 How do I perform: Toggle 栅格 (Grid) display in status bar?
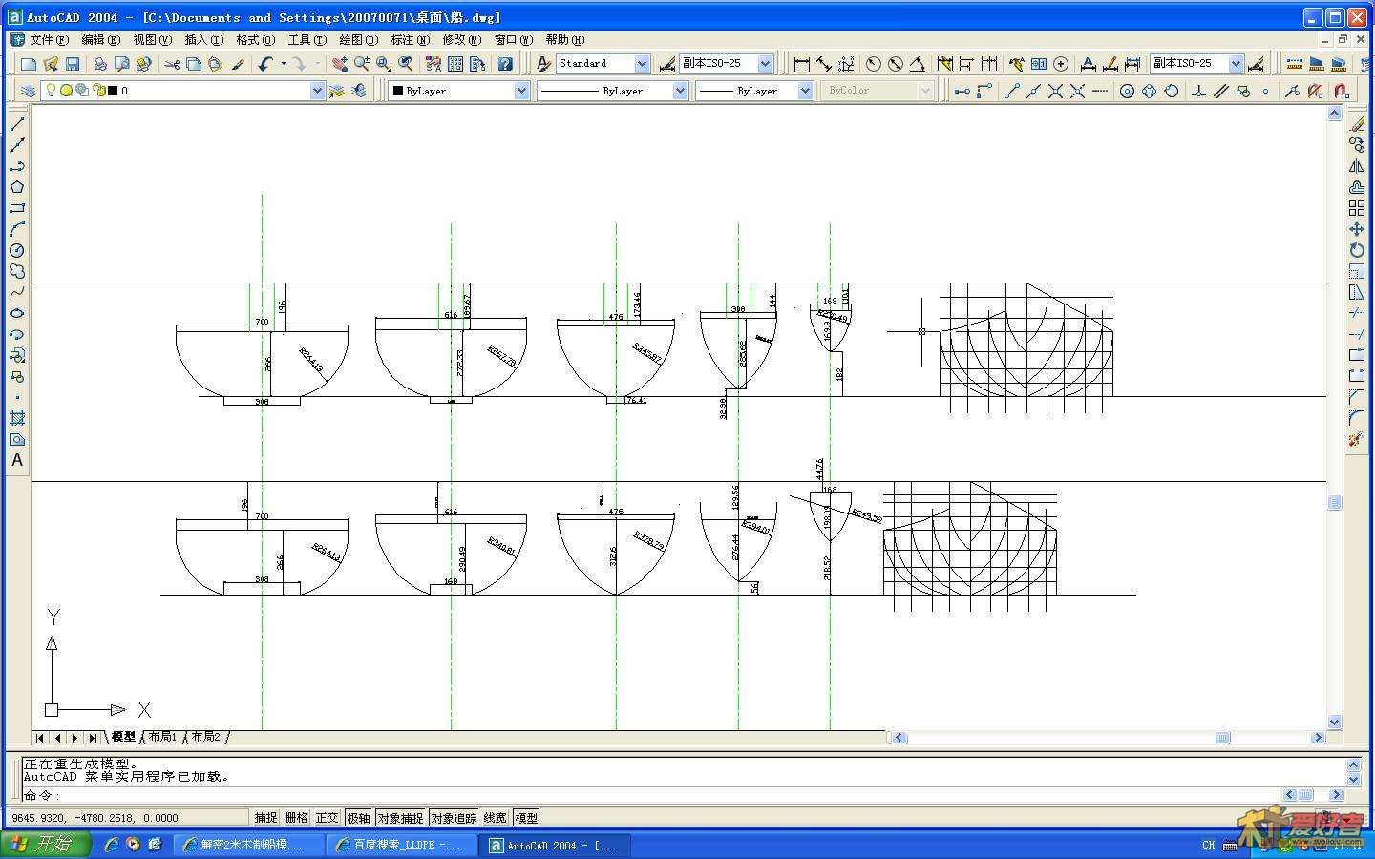tap(296, 818)
